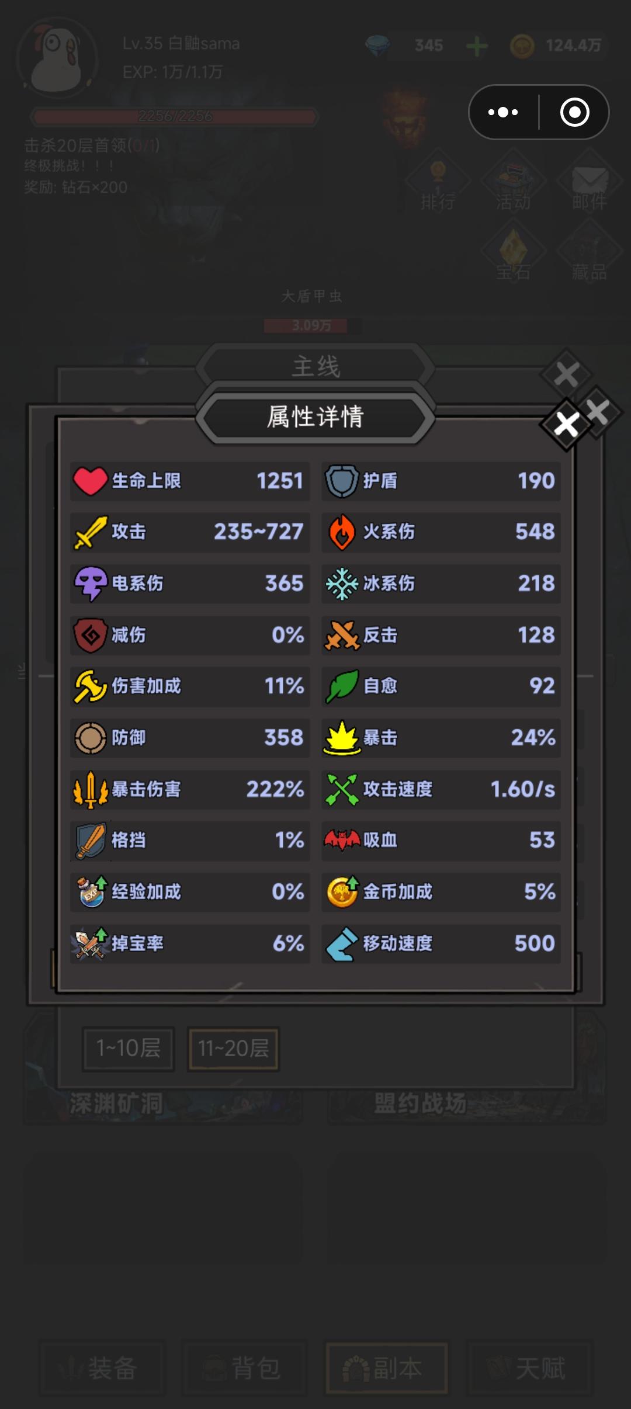Switch to the 1~10层 floor tab
This screenshot has height=1409, width=631.
coord(129,1049)
